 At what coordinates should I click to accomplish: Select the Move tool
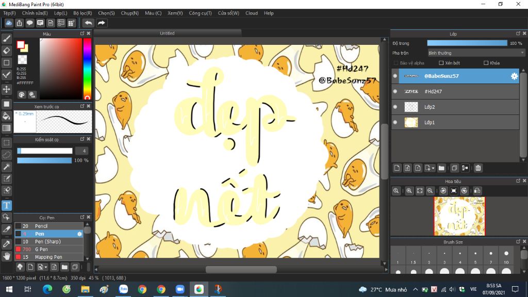pyautogui.click(x=6, y=89)
